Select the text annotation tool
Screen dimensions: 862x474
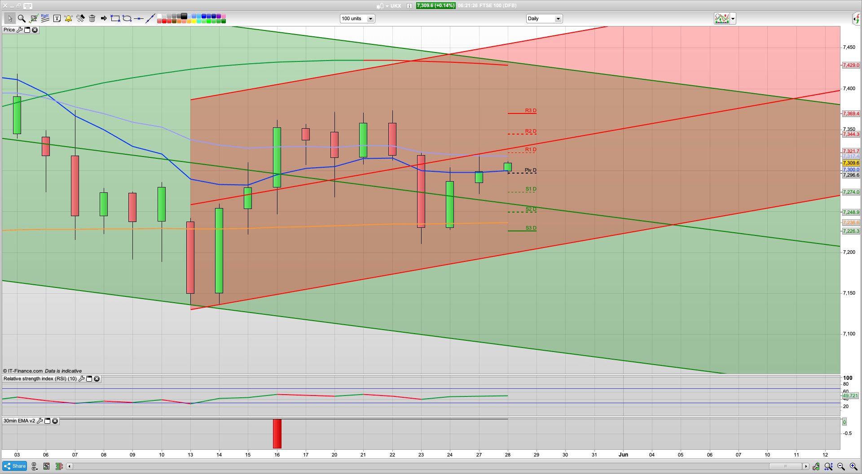pyautogui.click(x=57, y=18)
